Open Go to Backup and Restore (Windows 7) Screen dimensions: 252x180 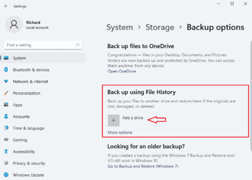coord(143,166)
